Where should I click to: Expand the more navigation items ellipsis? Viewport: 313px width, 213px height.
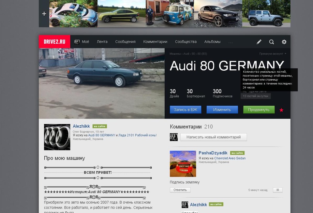231,42
